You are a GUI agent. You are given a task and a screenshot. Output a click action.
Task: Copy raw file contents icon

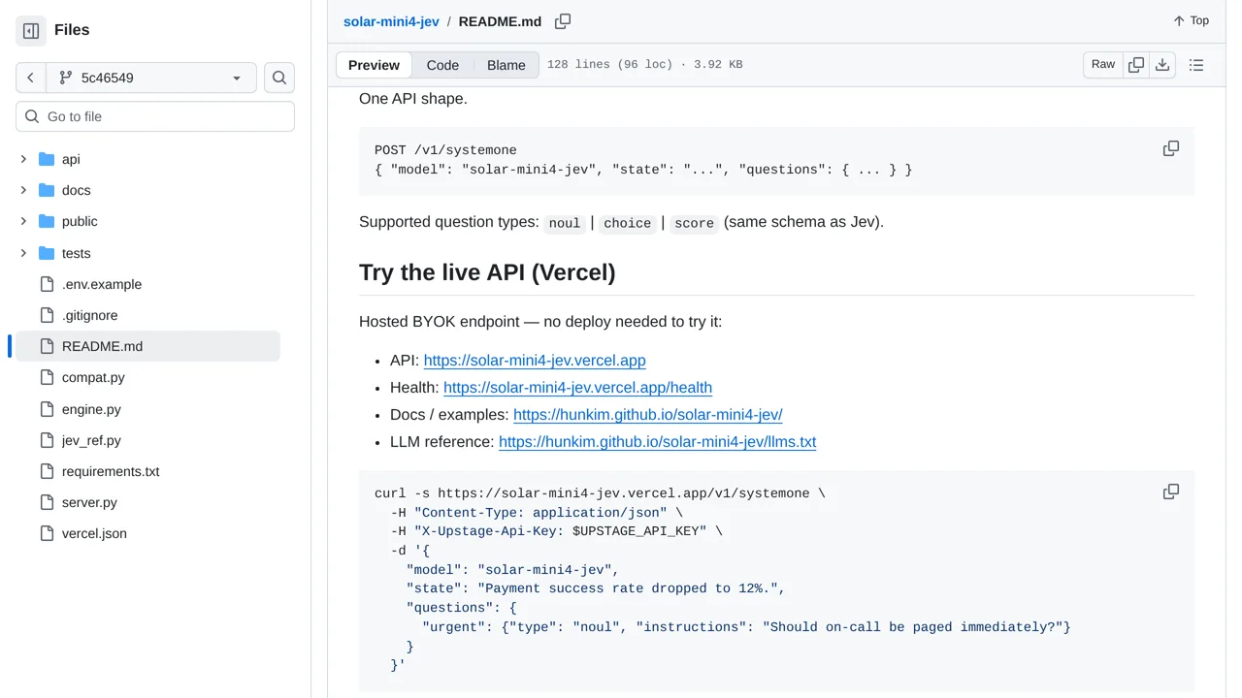pos(1136,65)
